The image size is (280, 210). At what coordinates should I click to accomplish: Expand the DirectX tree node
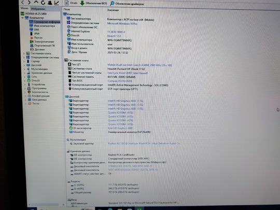25,81
